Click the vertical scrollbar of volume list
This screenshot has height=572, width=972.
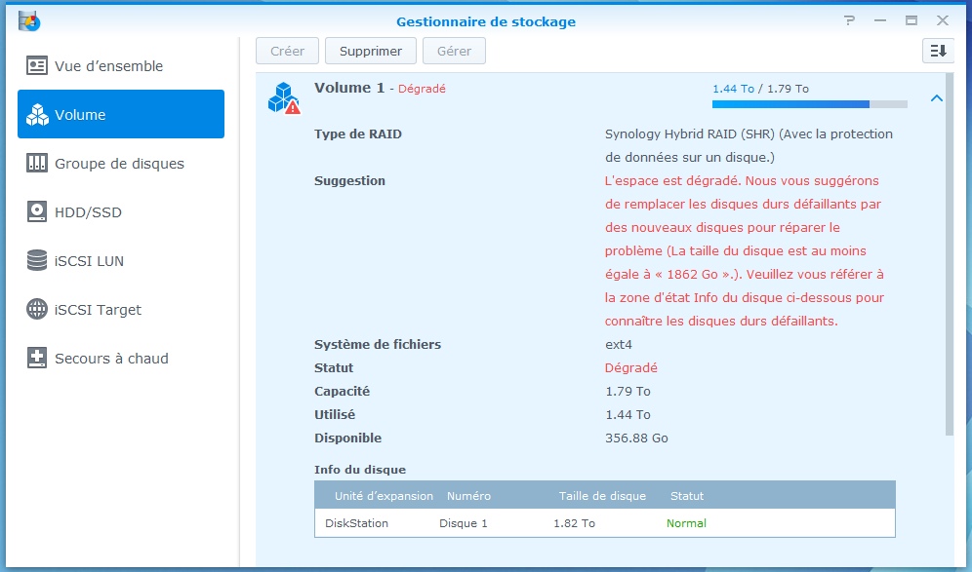point(950,253)
